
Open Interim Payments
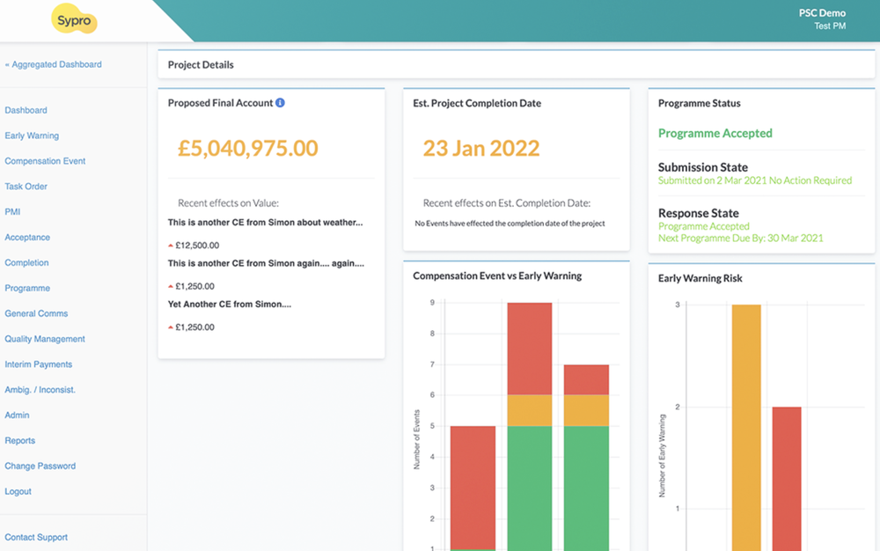(x=40, y=364)
